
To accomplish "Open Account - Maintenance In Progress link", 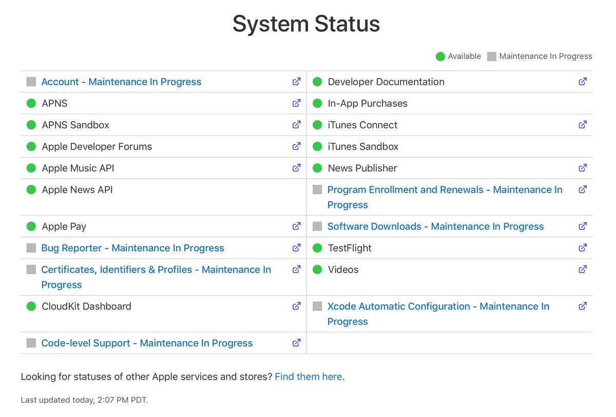I will 121,82.
